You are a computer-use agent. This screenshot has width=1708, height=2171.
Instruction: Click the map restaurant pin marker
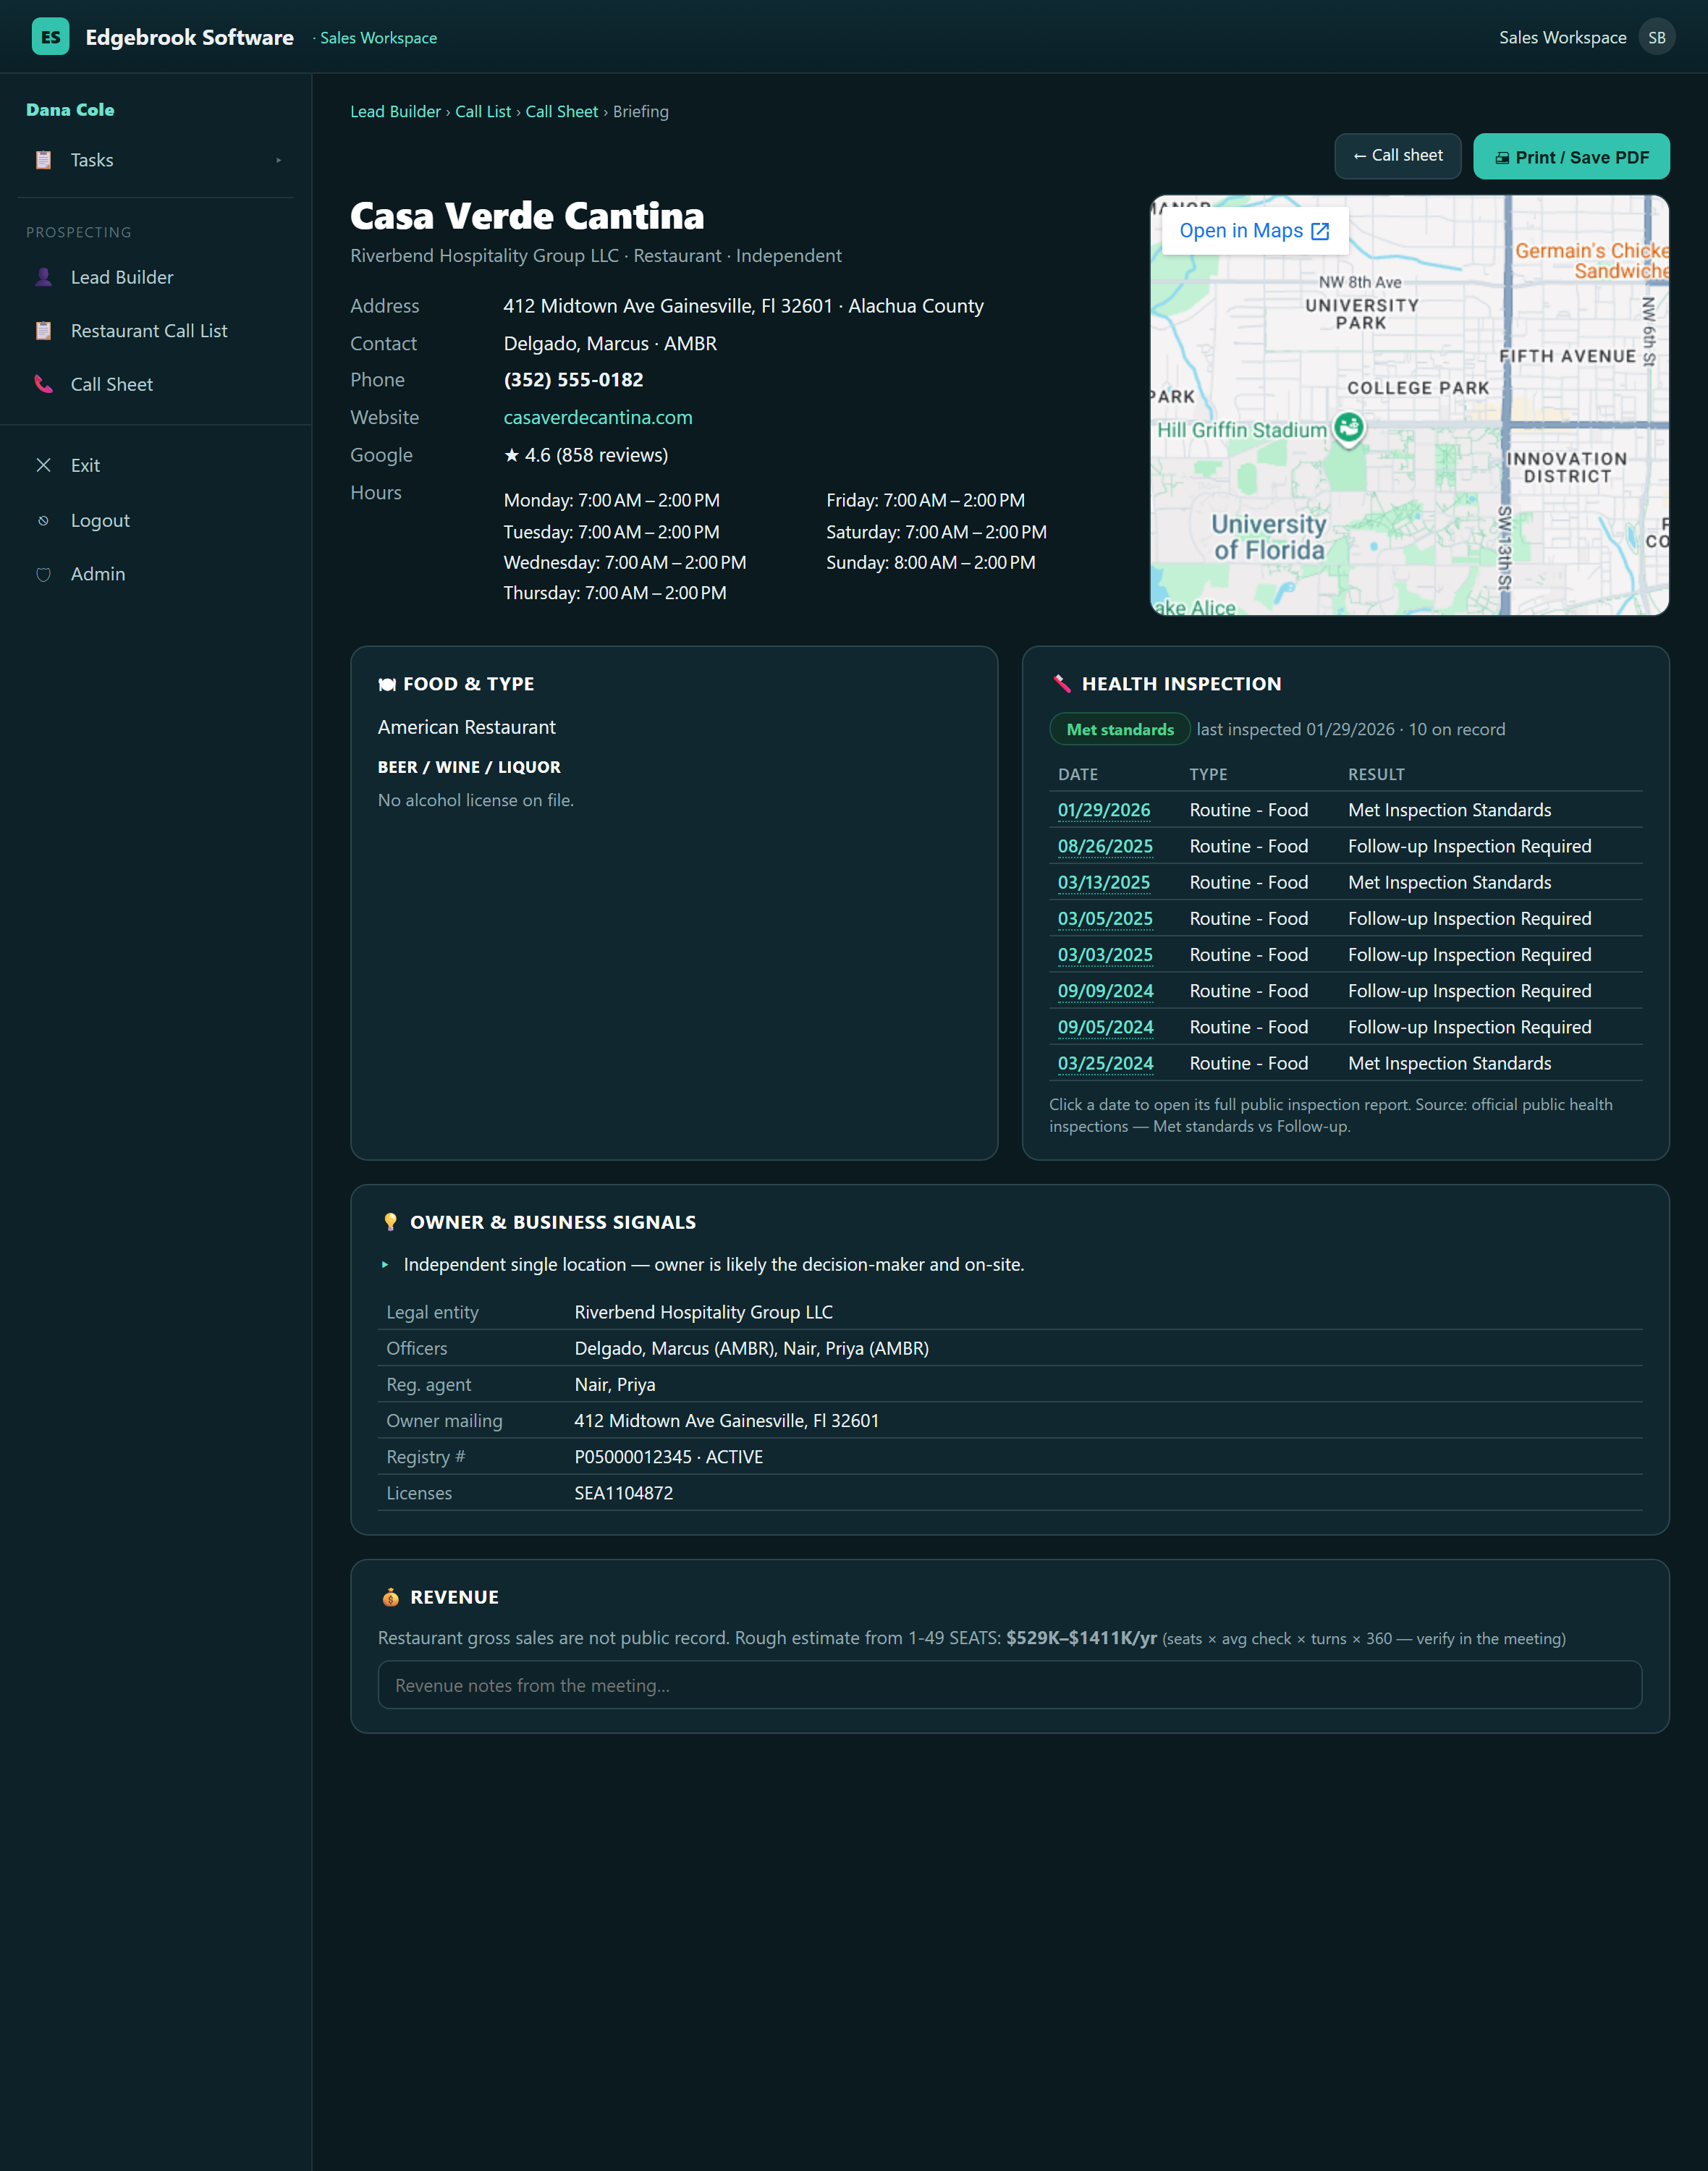[1348, 428]
